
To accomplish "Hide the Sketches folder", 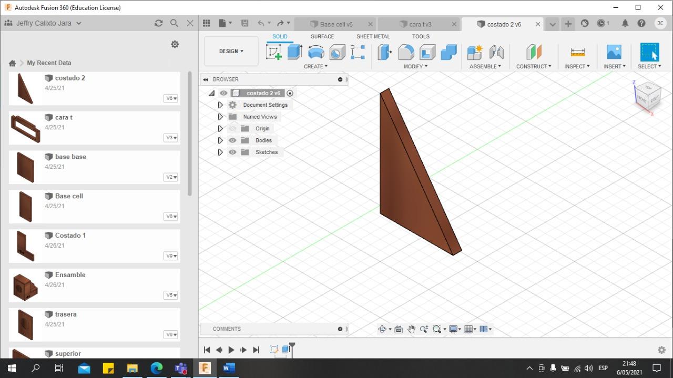I will [232, 152].
